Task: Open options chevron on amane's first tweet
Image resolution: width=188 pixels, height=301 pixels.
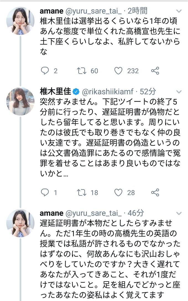Action: pos(179,11)
